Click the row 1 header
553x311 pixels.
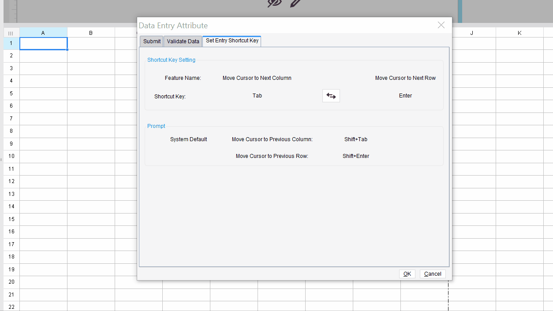click(x=11, y=43)
